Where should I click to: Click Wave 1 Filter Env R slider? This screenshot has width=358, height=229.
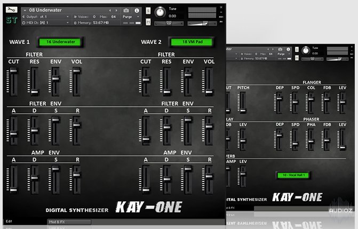[x=76, y=130]
